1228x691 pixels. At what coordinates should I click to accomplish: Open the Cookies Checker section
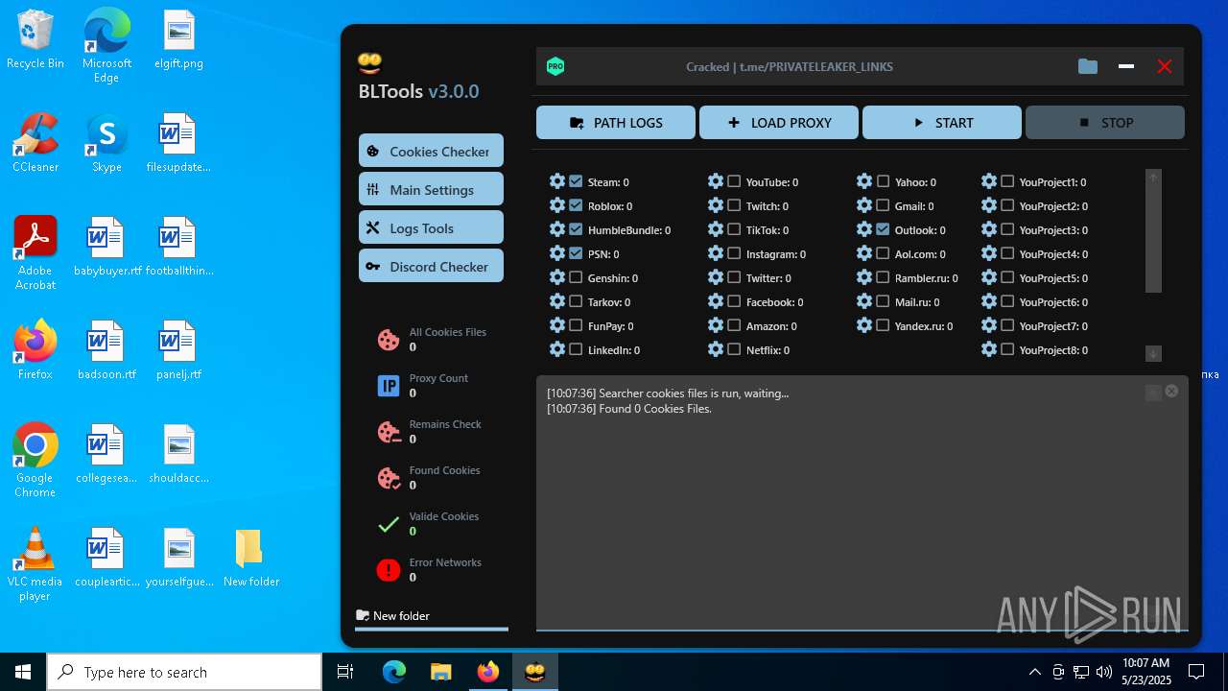point(431,151)
